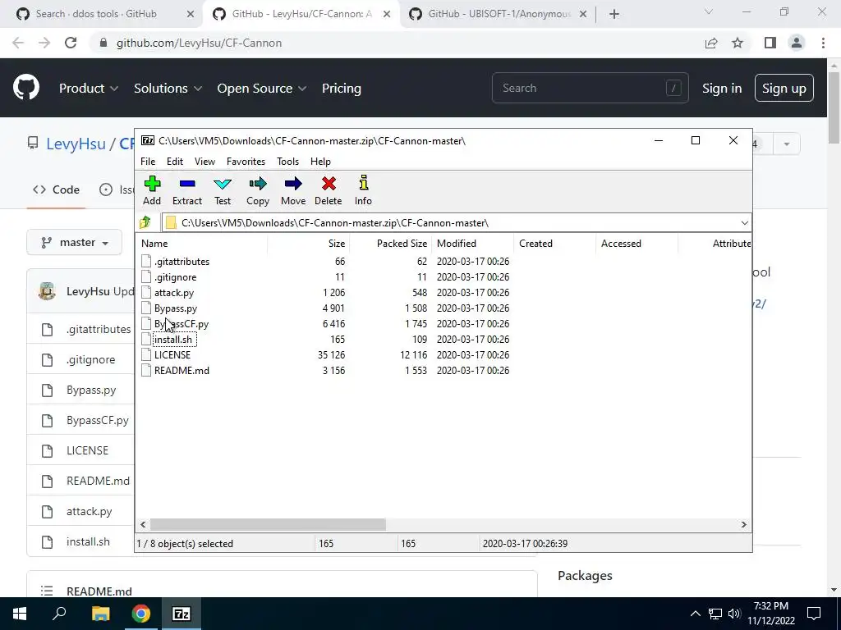Image resolution: width=841 pixels, height=630 pixels.
Task: Click the file icon beside README.md in 7-Zip
Action: coord(146,370)
